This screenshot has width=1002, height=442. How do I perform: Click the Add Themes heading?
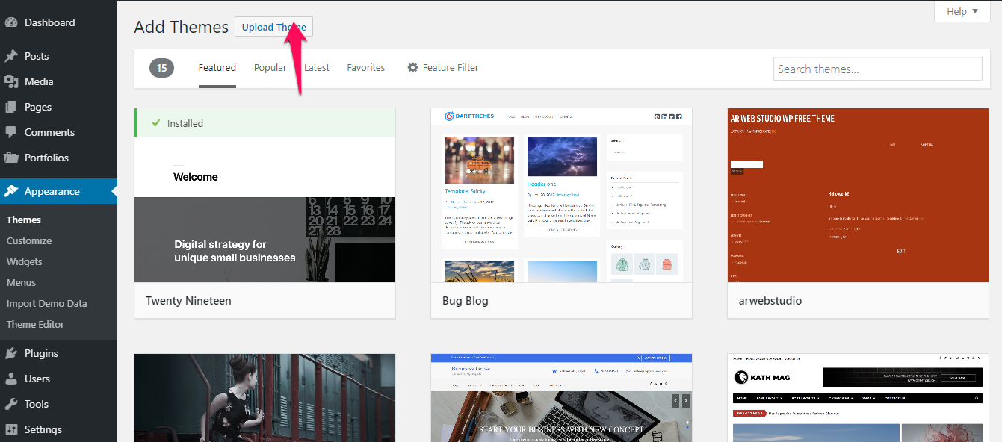[182, 27]
